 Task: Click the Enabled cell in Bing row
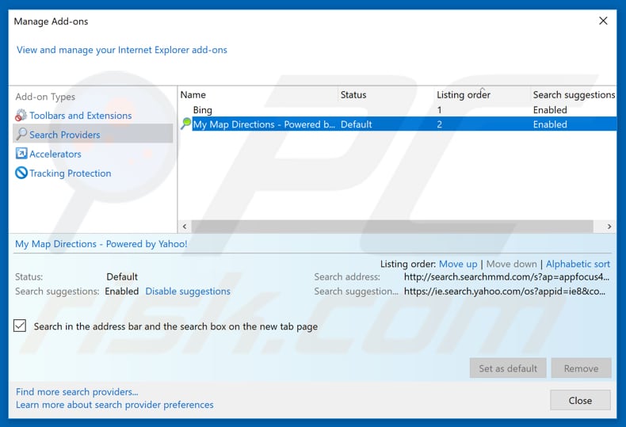pos(550,110)
